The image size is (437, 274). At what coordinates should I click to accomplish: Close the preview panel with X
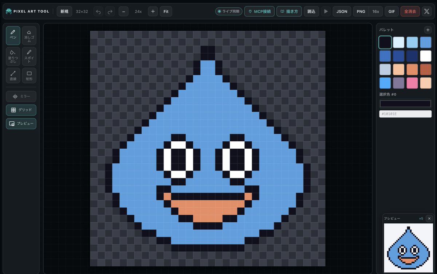click(429, 218)
